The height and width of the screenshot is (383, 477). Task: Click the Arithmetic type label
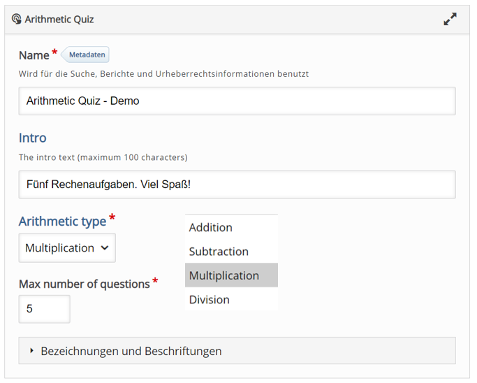[x=62, y=222]
